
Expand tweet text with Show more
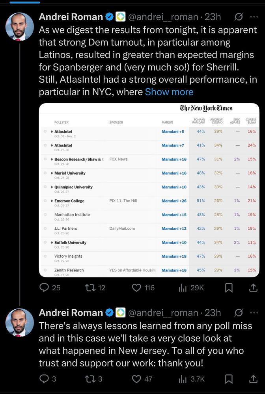169,92
